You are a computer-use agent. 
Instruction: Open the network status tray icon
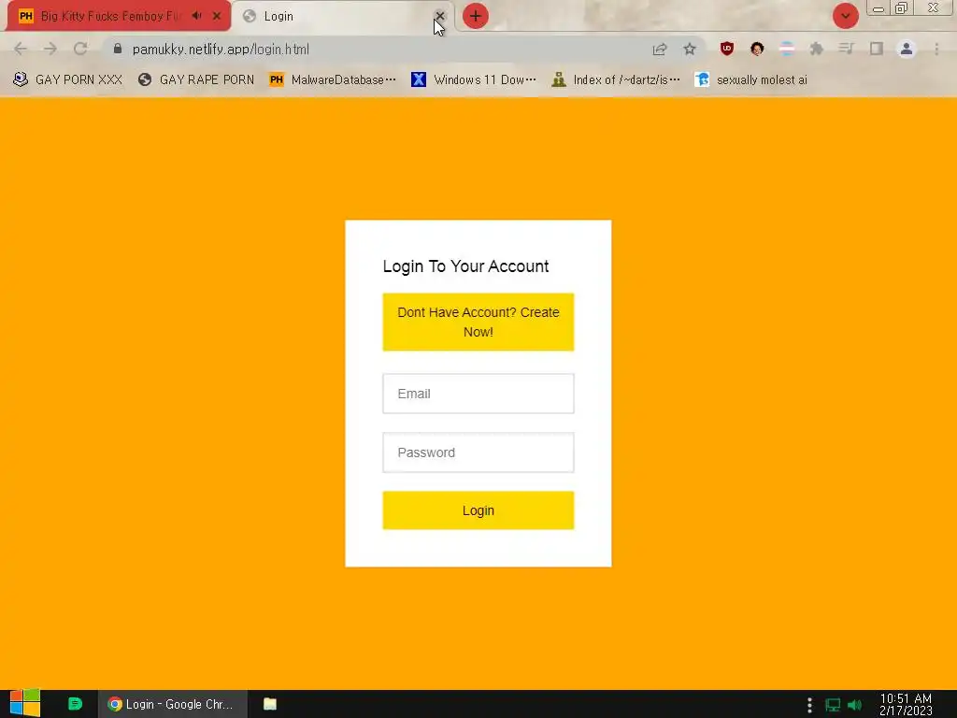(833, 705)
